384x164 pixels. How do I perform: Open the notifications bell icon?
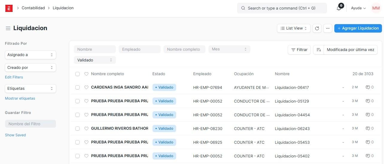tap(339, 8)
